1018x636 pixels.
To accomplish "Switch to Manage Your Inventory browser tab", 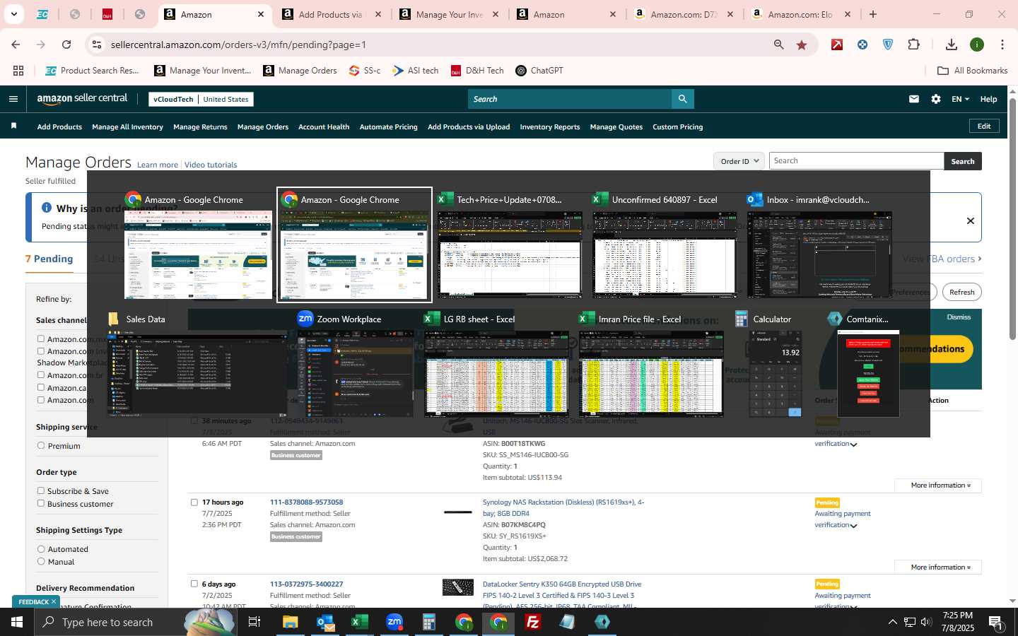I will coord(449,14).
